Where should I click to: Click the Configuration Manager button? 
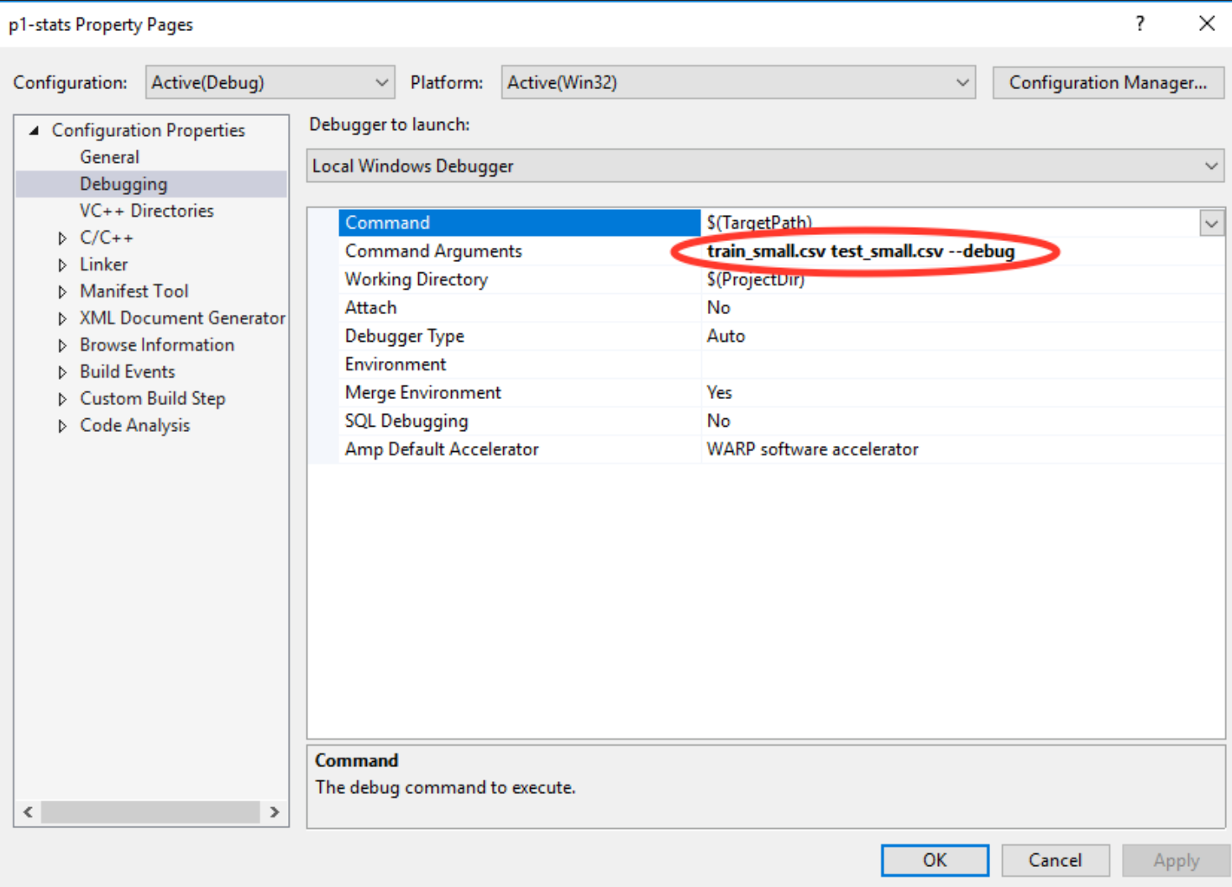[x=1107, y=82]
